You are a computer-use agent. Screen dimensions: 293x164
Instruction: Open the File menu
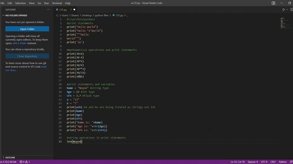click(x=2, y=3)
